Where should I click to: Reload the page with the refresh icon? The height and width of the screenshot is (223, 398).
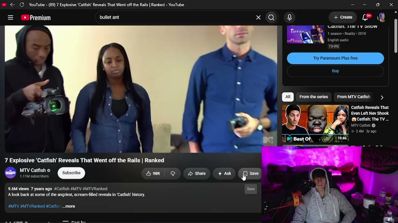22,5
